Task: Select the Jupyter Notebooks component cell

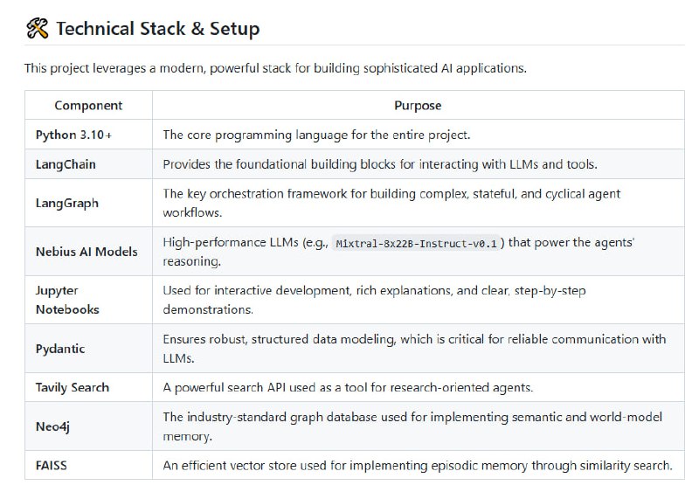Action: pyautogui.click(x=67, y=299)
